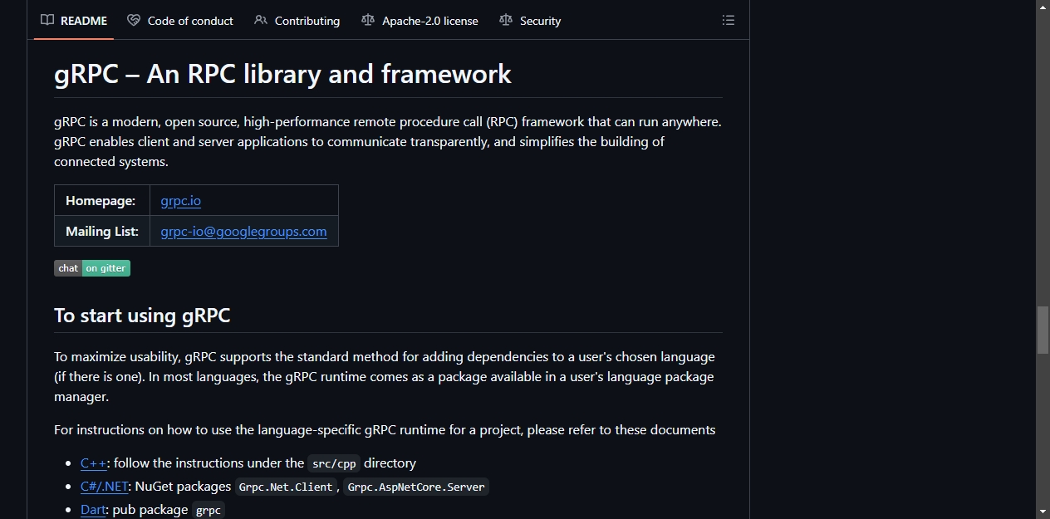The width and height of the screenshot is (1050, 519).
Task: Open the Dart language link
Action: coord(93,510)
